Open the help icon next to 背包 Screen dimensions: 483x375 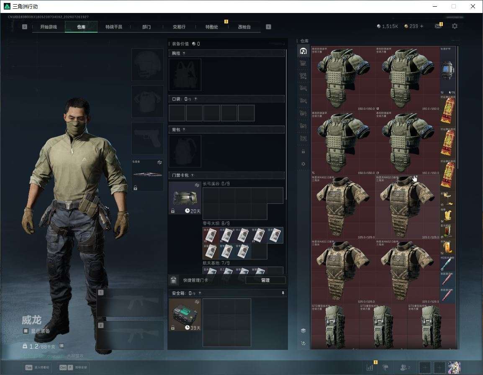tap(184, 130)
